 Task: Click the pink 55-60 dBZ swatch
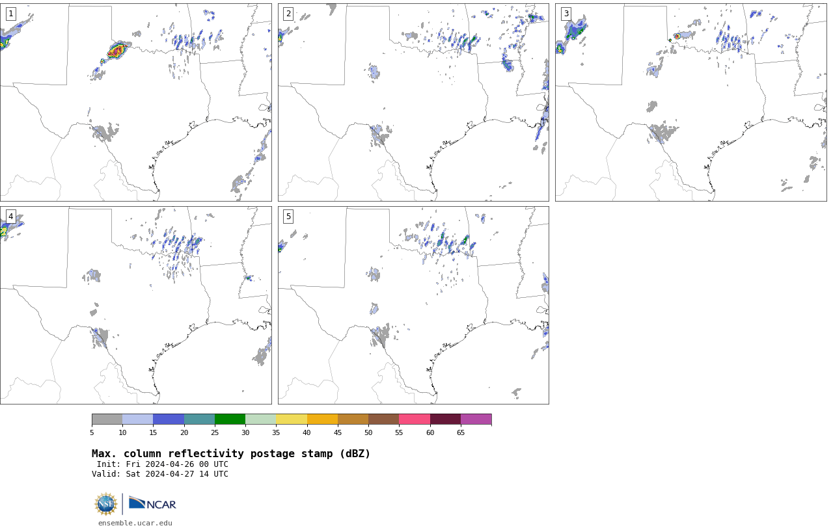(x=415, y=419)
